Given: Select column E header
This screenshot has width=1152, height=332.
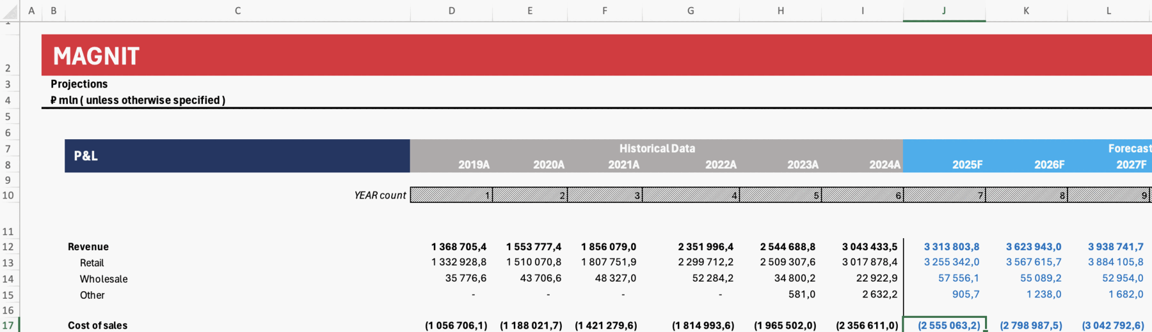Looking at the screenshot, I should click(530, 11).
